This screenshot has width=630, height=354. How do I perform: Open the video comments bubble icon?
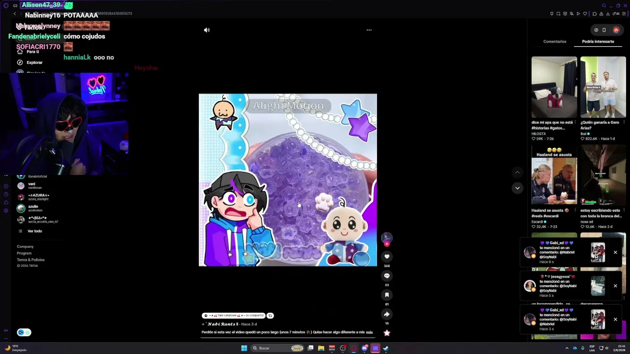pyautogui.click(x=387, y=276)
